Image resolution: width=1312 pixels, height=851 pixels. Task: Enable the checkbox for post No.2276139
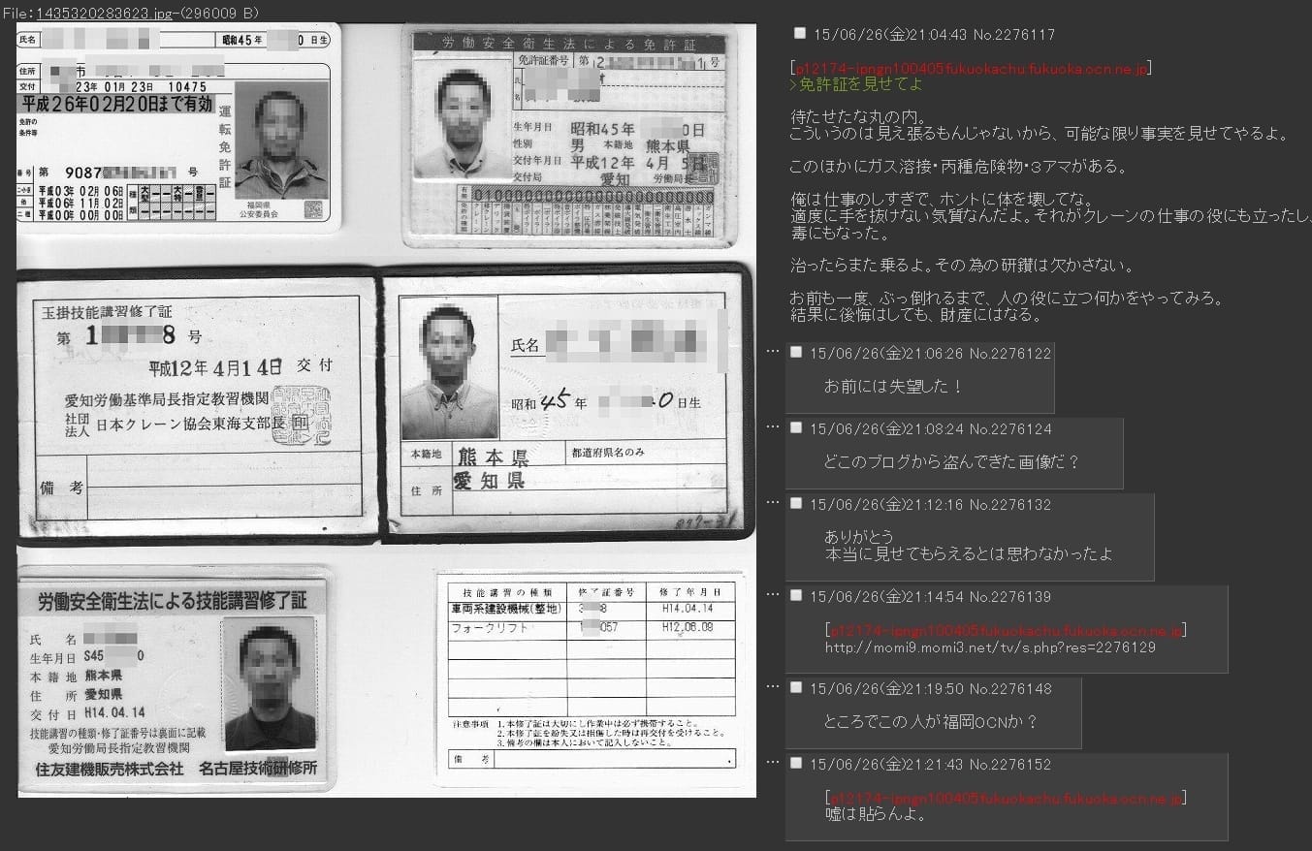click(796, 595)
